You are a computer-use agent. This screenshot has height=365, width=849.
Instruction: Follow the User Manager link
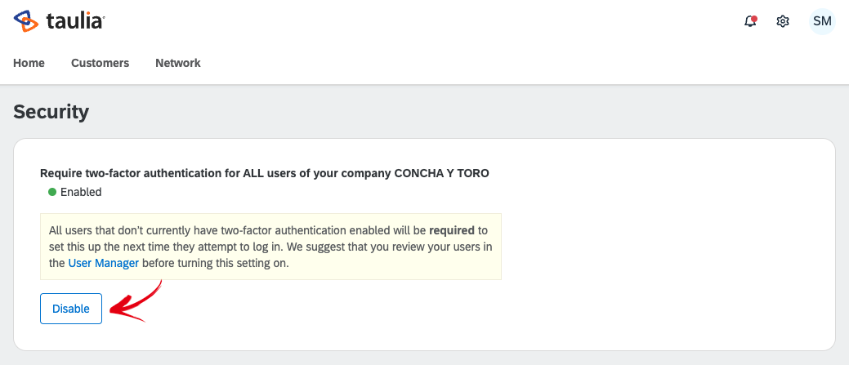tap(104, 264)
